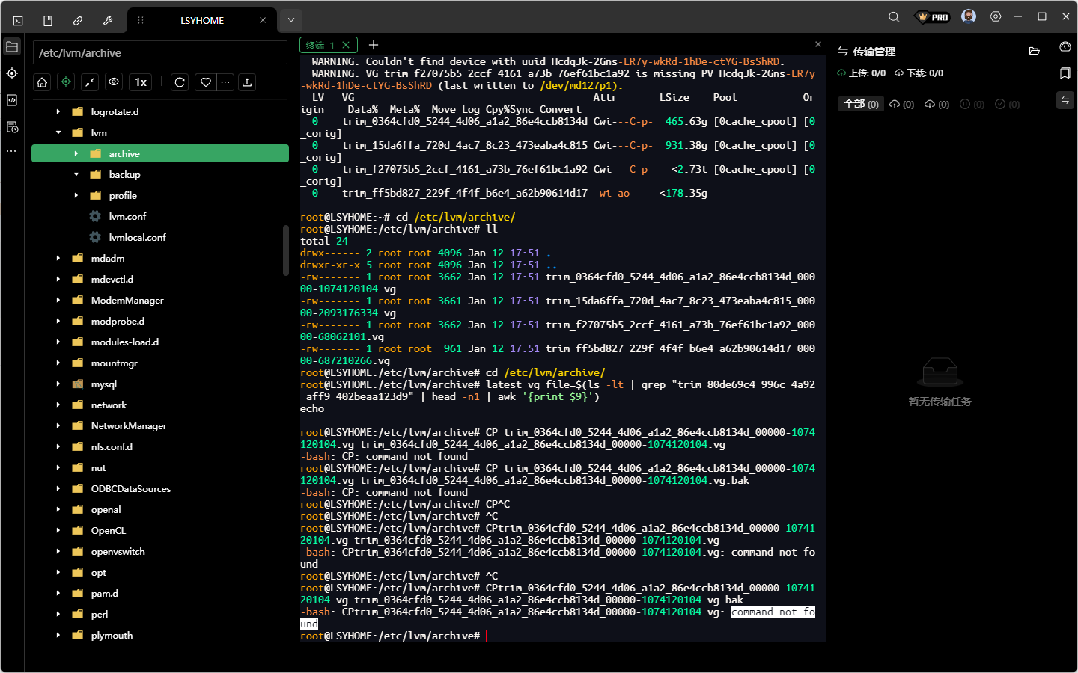This screenshot has height=673, width=1078.
Task: Add current path to favorites with heart icon
Action: (206, 82)
